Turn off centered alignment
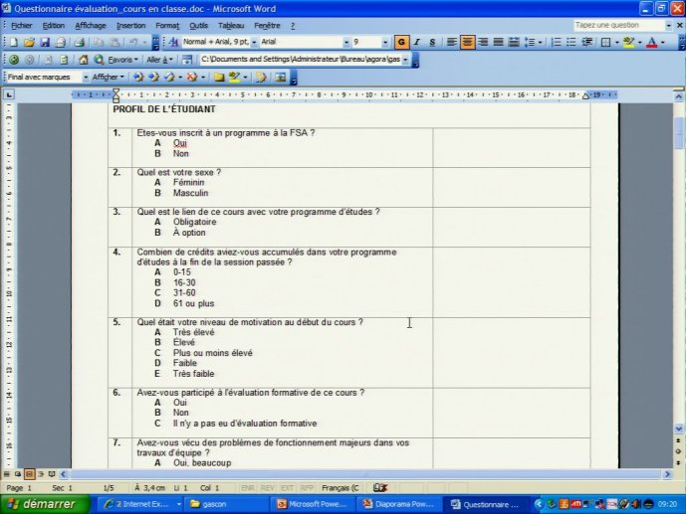This screenshot has width=686, height=514. pyautogui.click(x=467, y=43)
